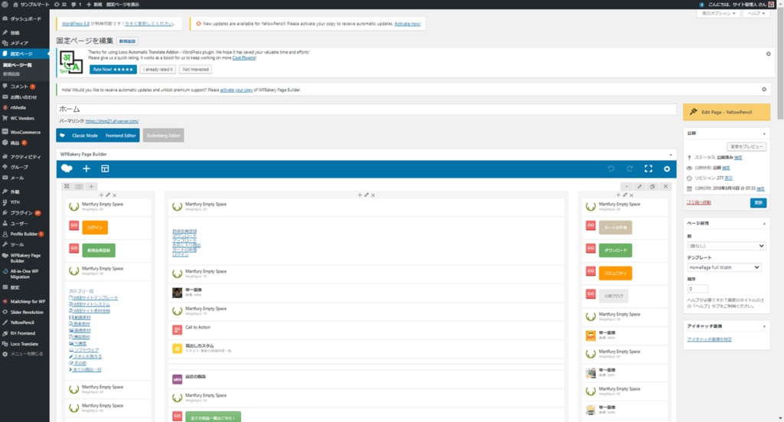Click the green 新規会員登録 button element
This screenshot has height=422, width=784.
coord(99,250)
